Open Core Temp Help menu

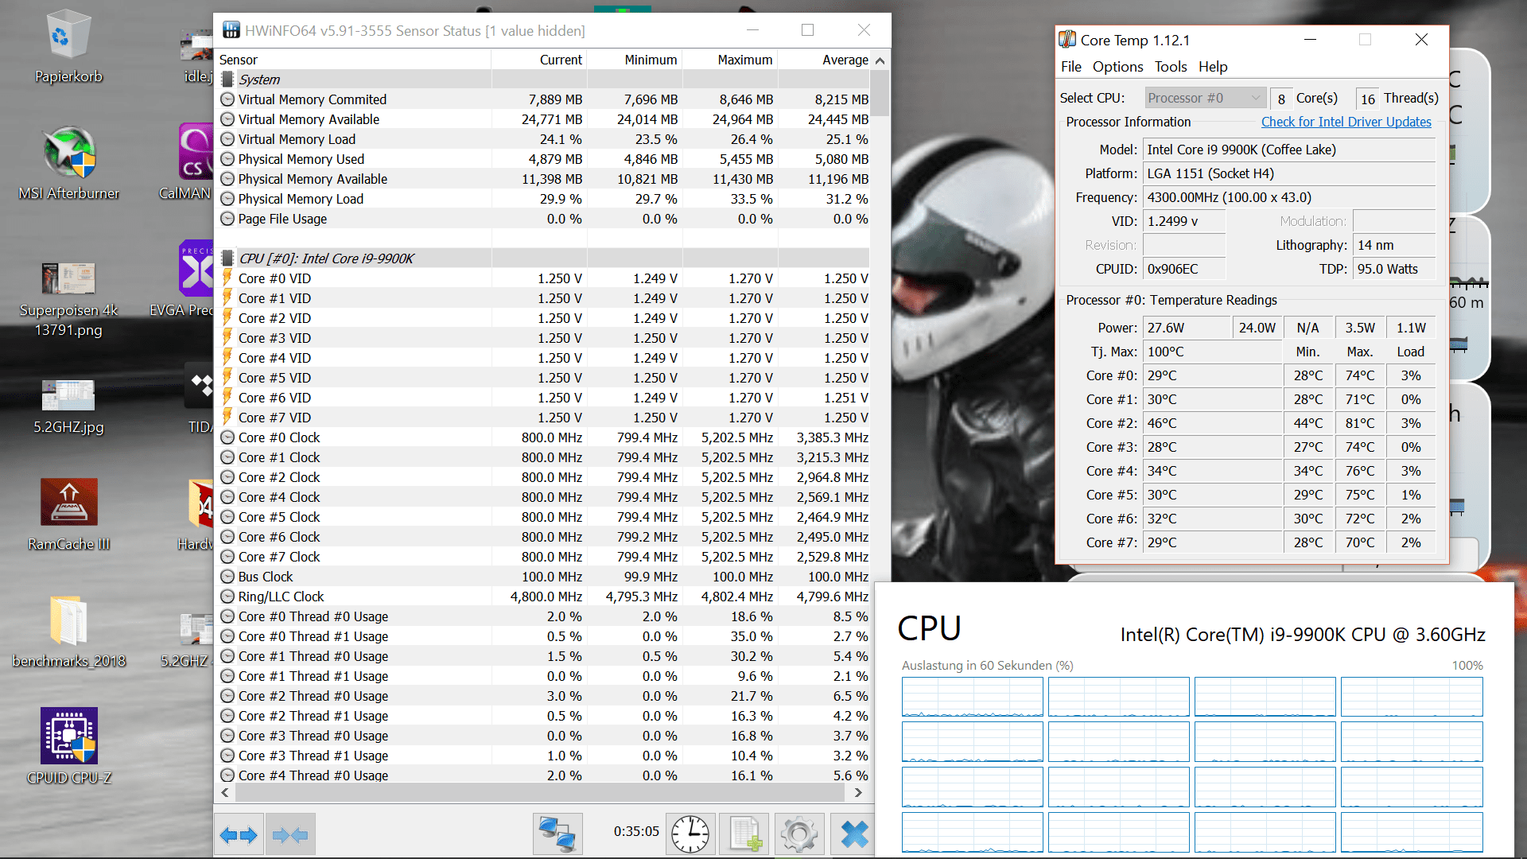click(x=1213, y=67)
